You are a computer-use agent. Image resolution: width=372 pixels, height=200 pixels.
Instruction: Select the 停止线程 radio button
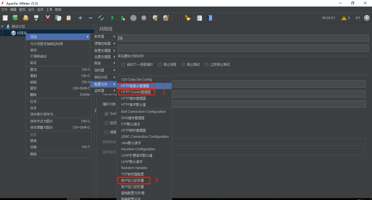160,65
